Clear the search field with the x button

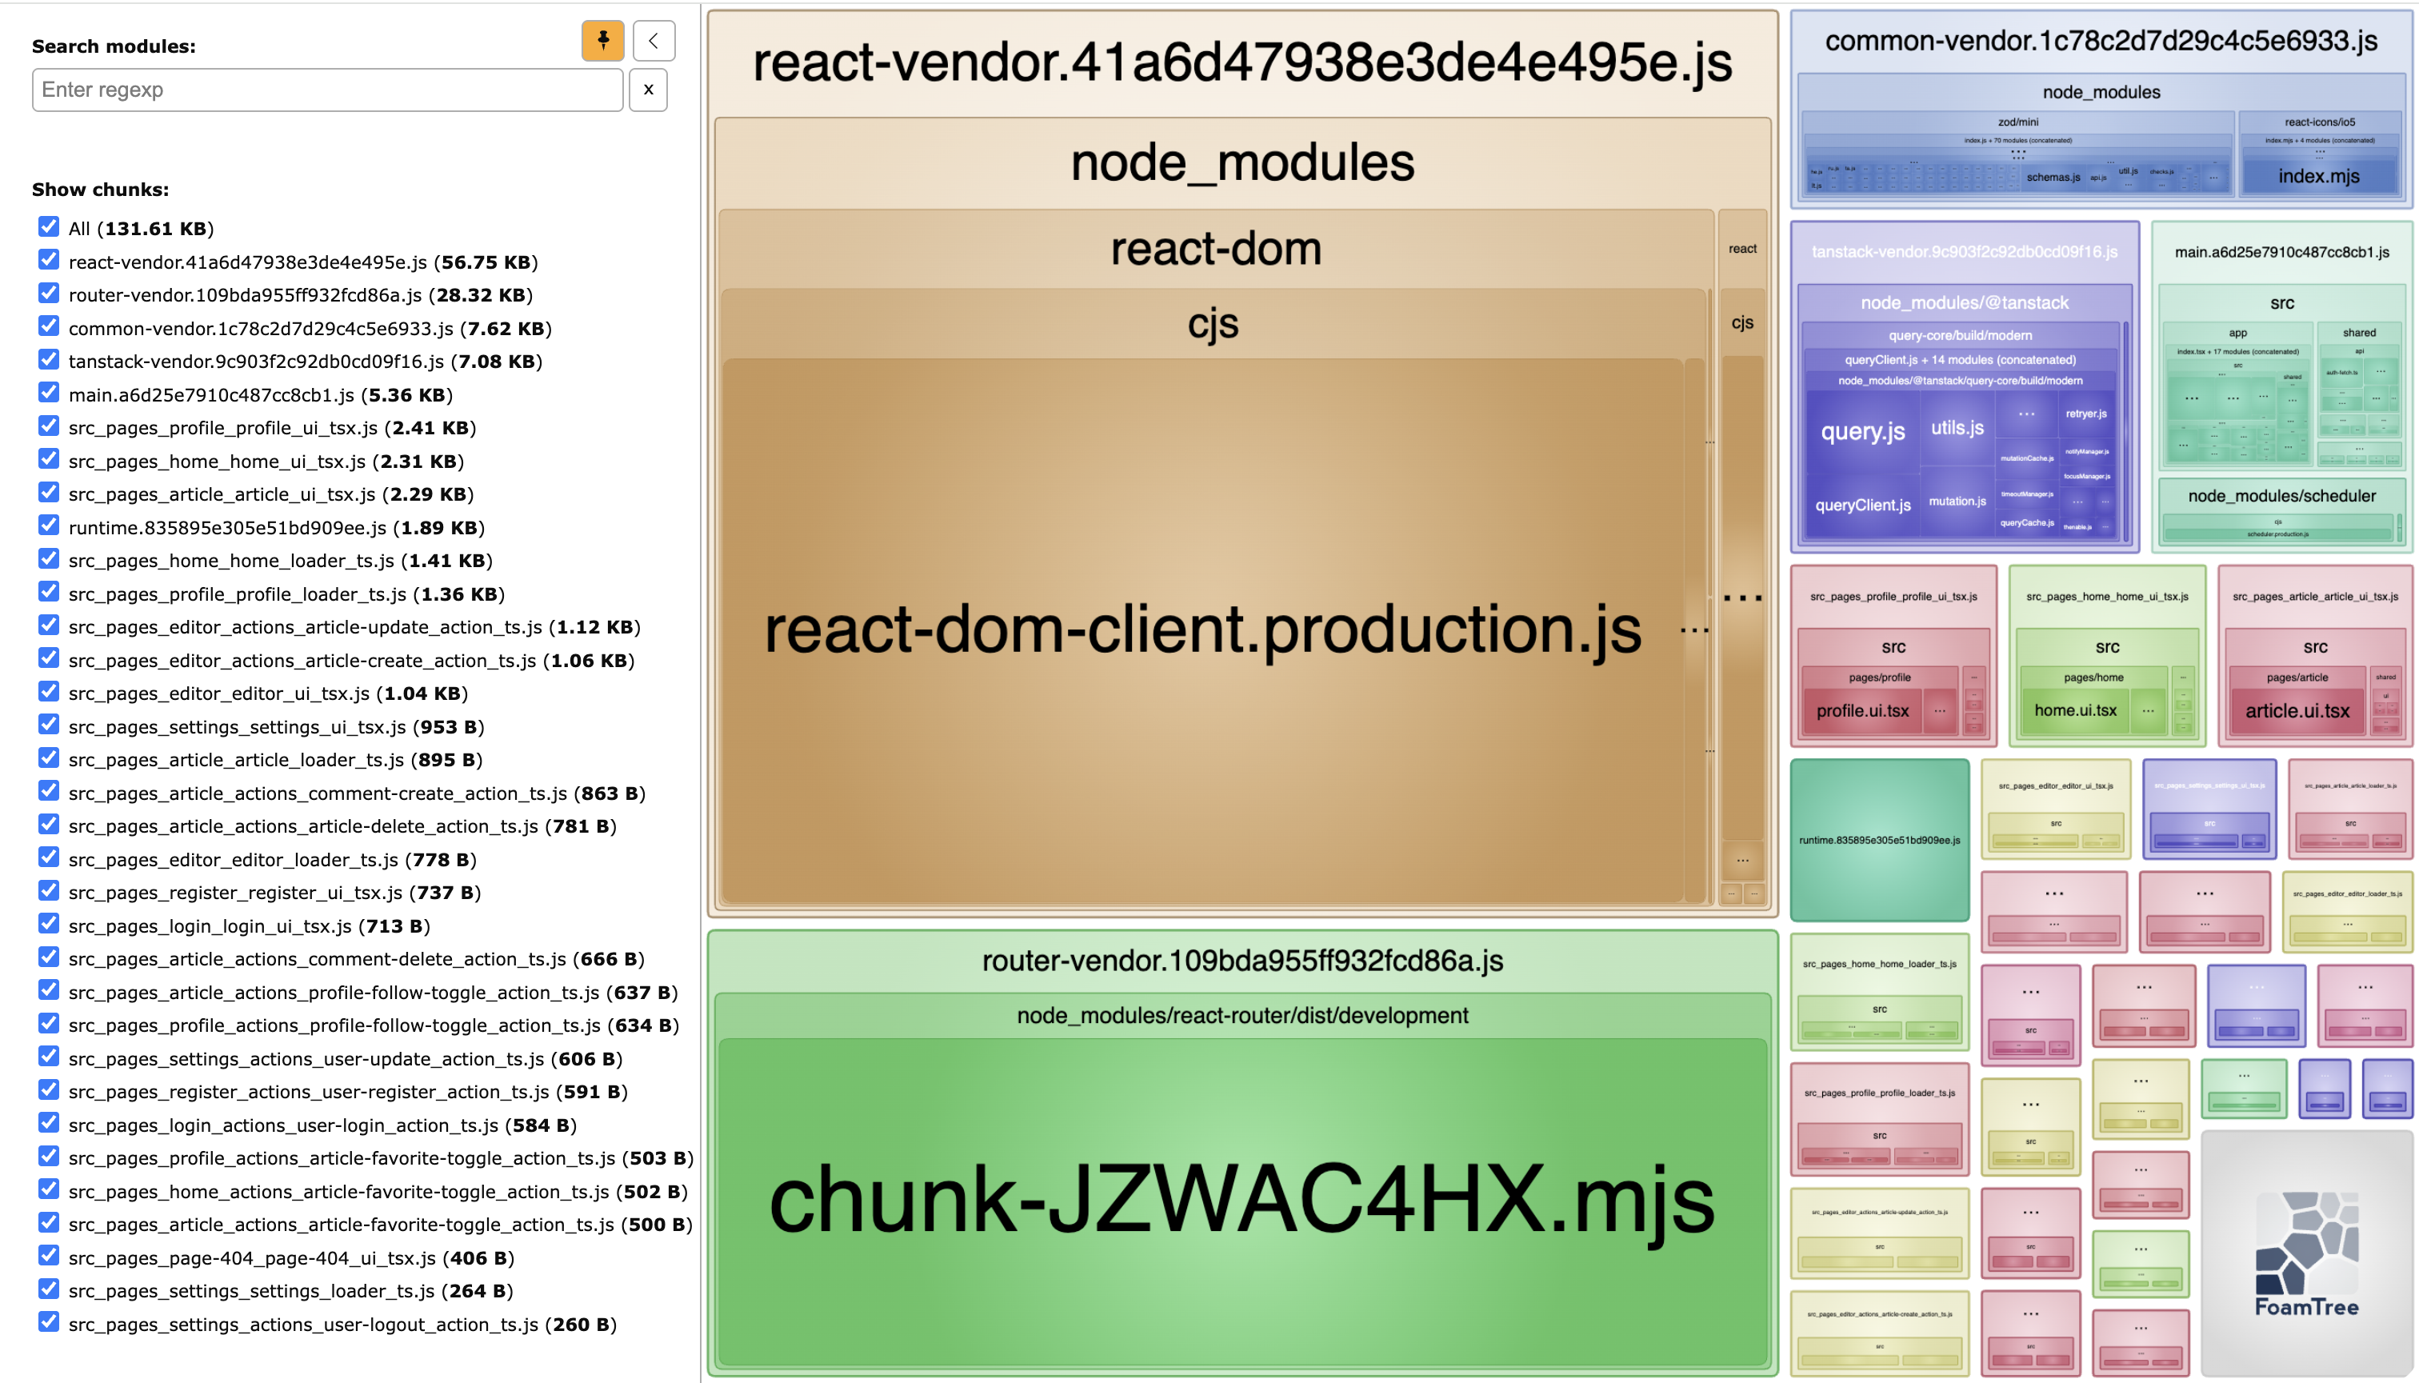pos(648,90)
